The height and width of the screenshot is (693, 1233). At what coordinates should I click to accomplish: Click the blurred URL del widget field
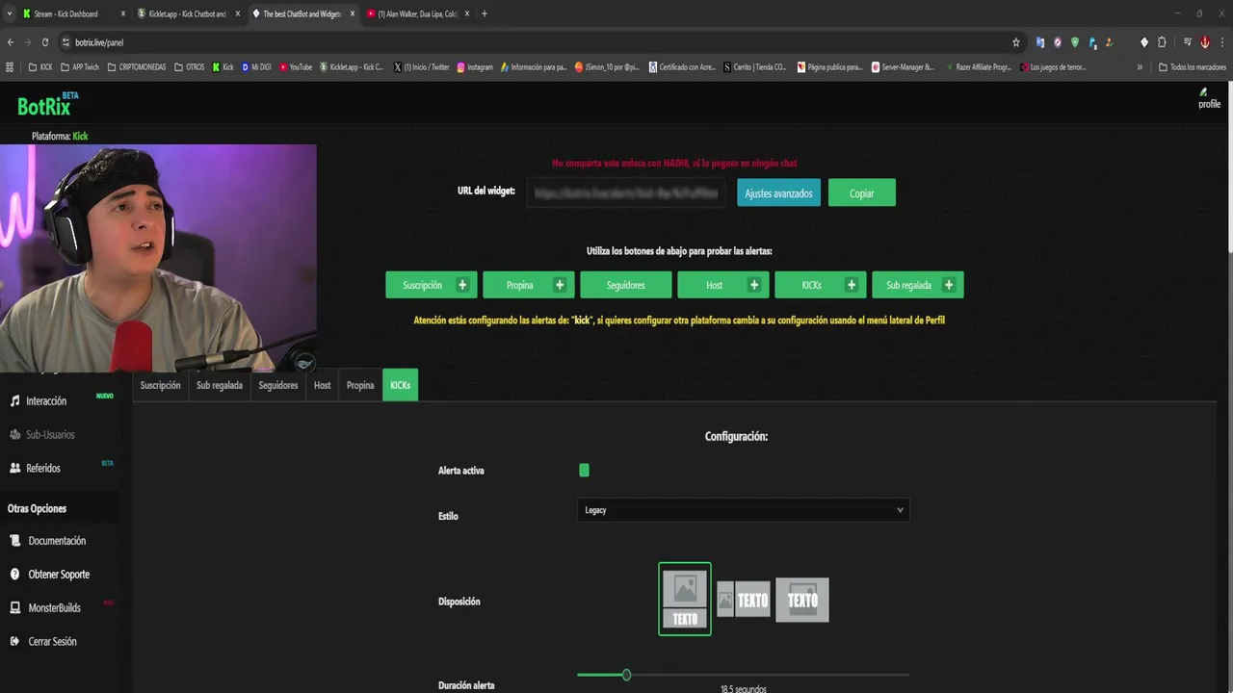pos(626,193)
